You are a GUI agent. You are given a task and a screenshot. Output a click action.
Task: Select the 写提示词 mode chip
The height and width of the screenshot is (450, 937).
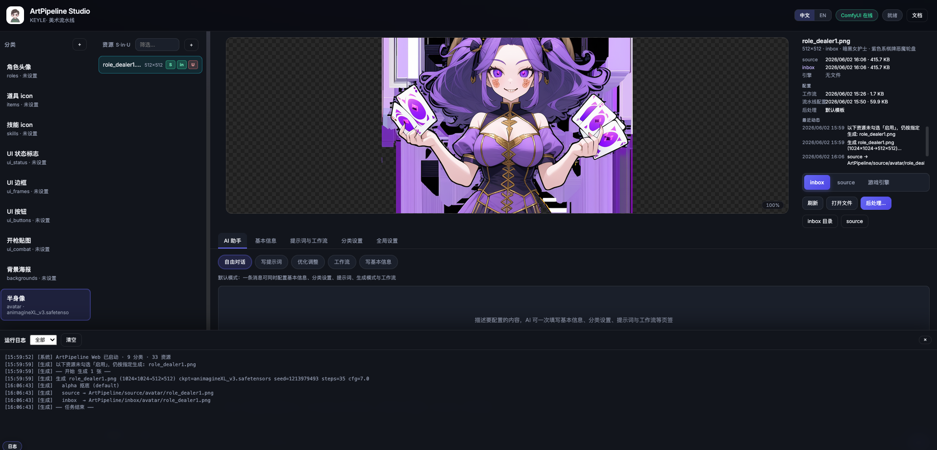[x=271, y=262]
